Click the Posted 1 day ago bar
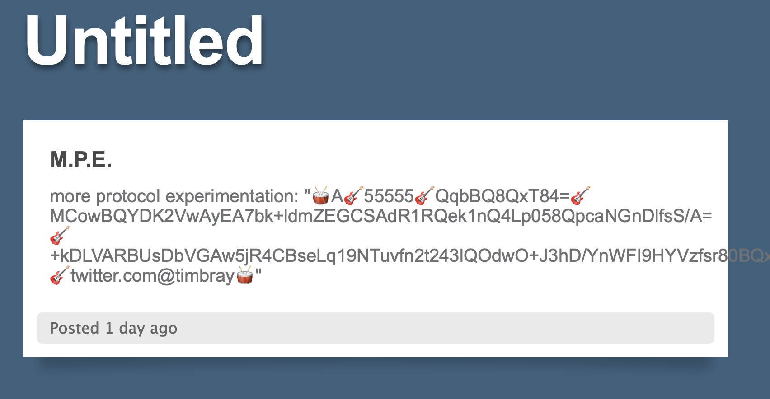770x399 pixels. point(375,328)
